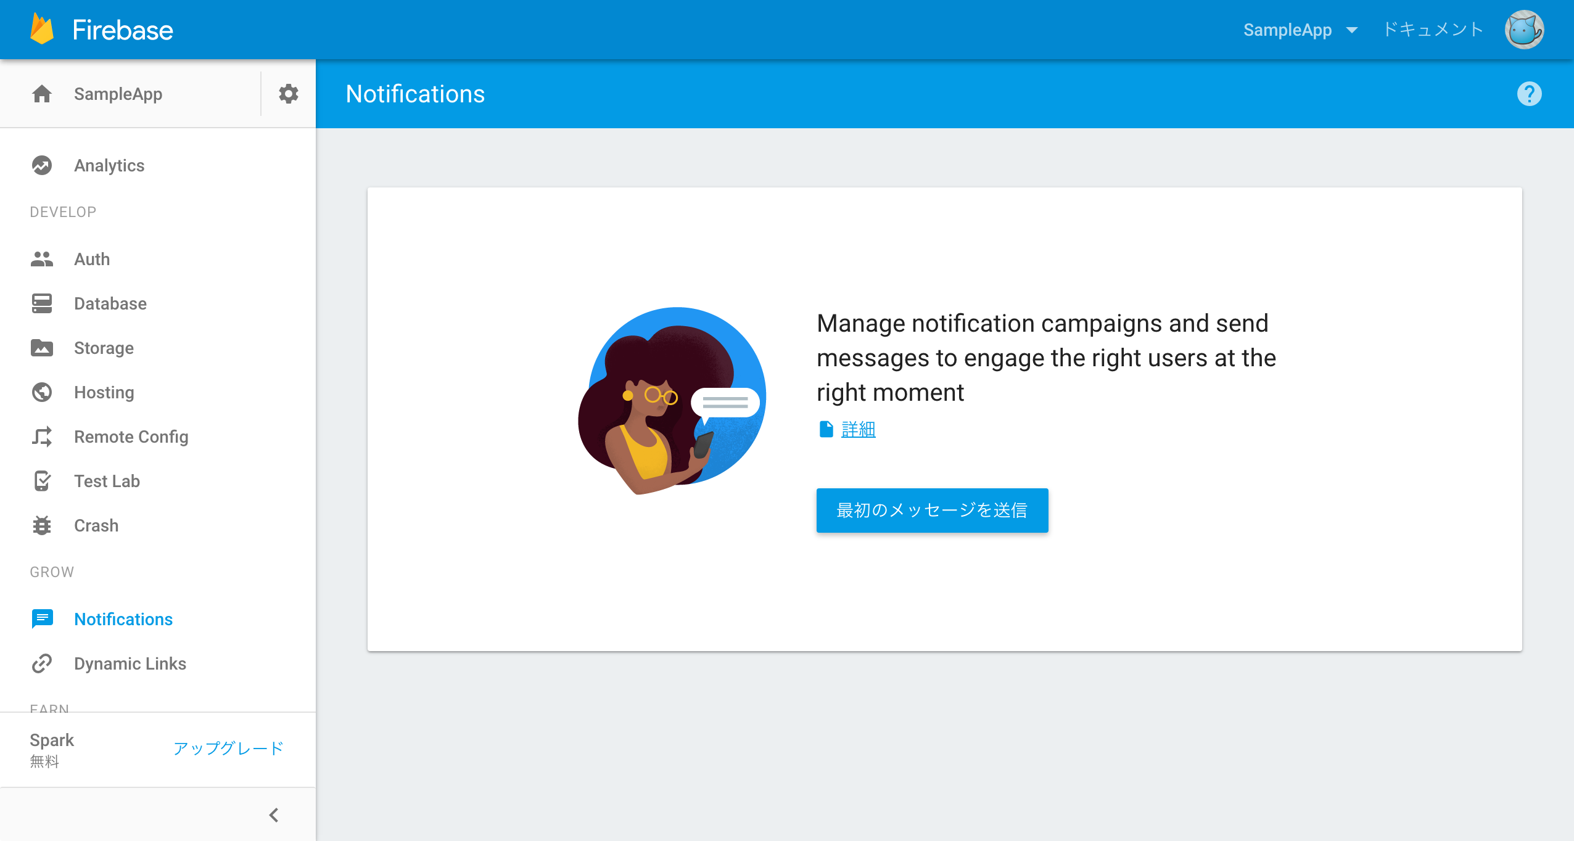
Task: Click the 最初のメッセージを送信 button
Action: [x=932, y=511]
